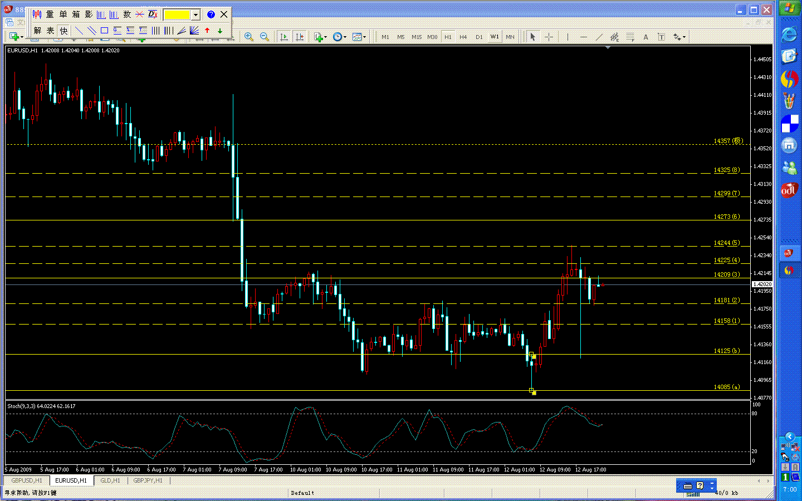The image size is (802, 501).
Task: Click the 数 button in floating toolbar
Action: [127, 14]
